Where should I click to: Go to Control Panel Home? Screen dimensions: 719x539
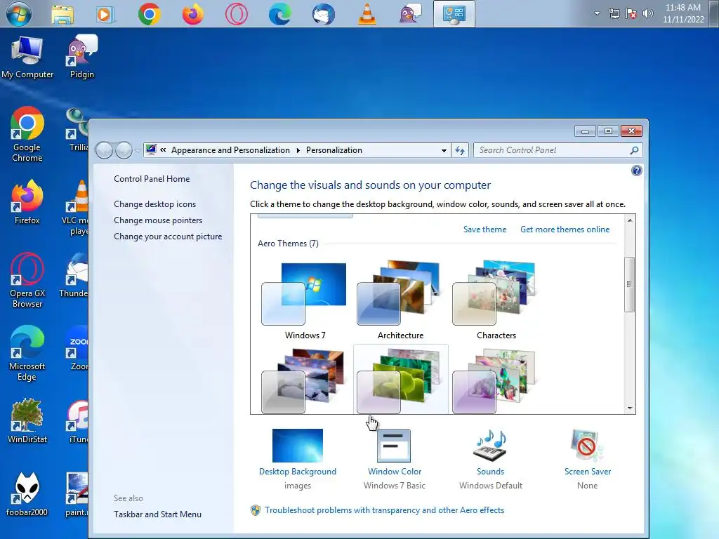(152, 179)
